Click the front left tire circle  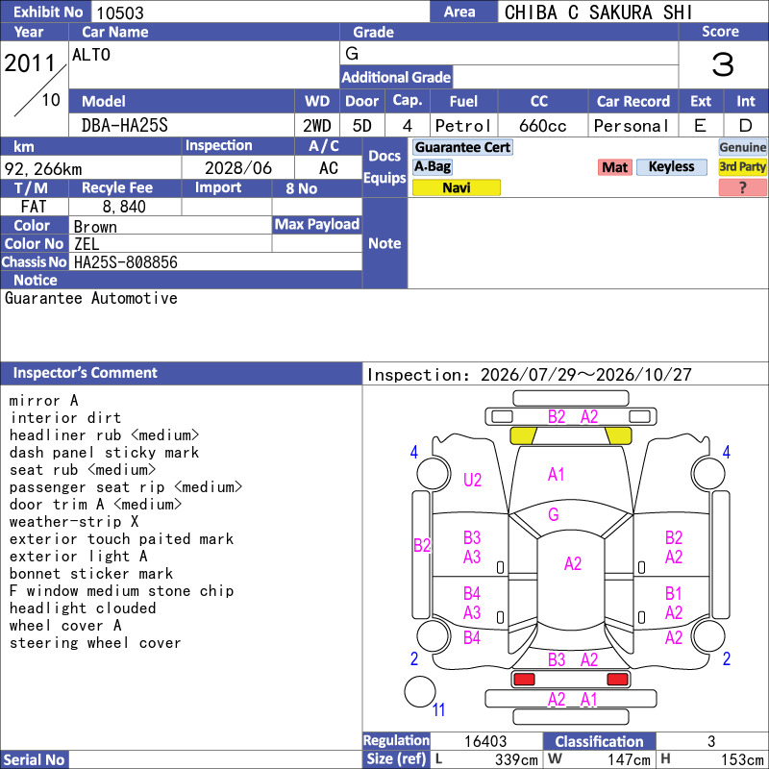coord(434,474)
